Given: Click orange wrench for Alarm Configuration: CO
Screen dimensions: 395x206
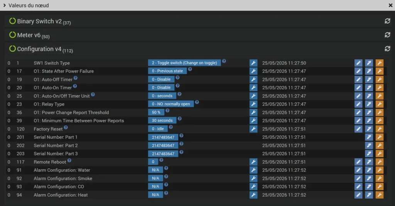Looking at the screenshot, I should [380, 187].
